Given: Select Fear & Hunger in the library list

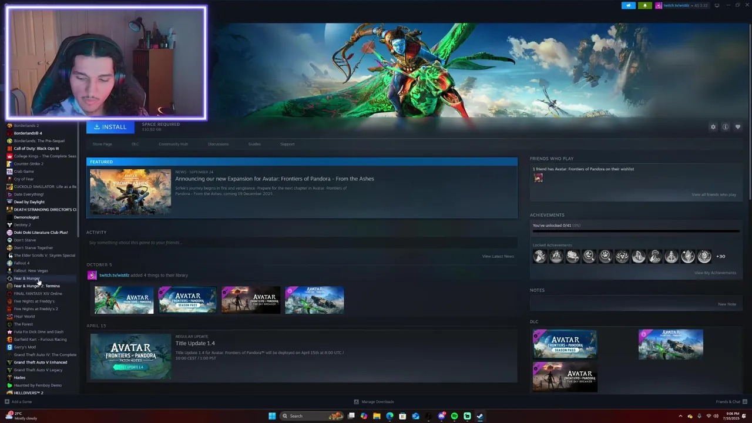Looking at the screenshot, I should click(27, 278).
